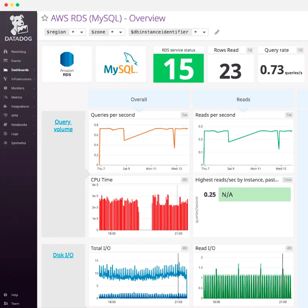
Task: Click the RDS service status green widget
Action: coord(178,68)
